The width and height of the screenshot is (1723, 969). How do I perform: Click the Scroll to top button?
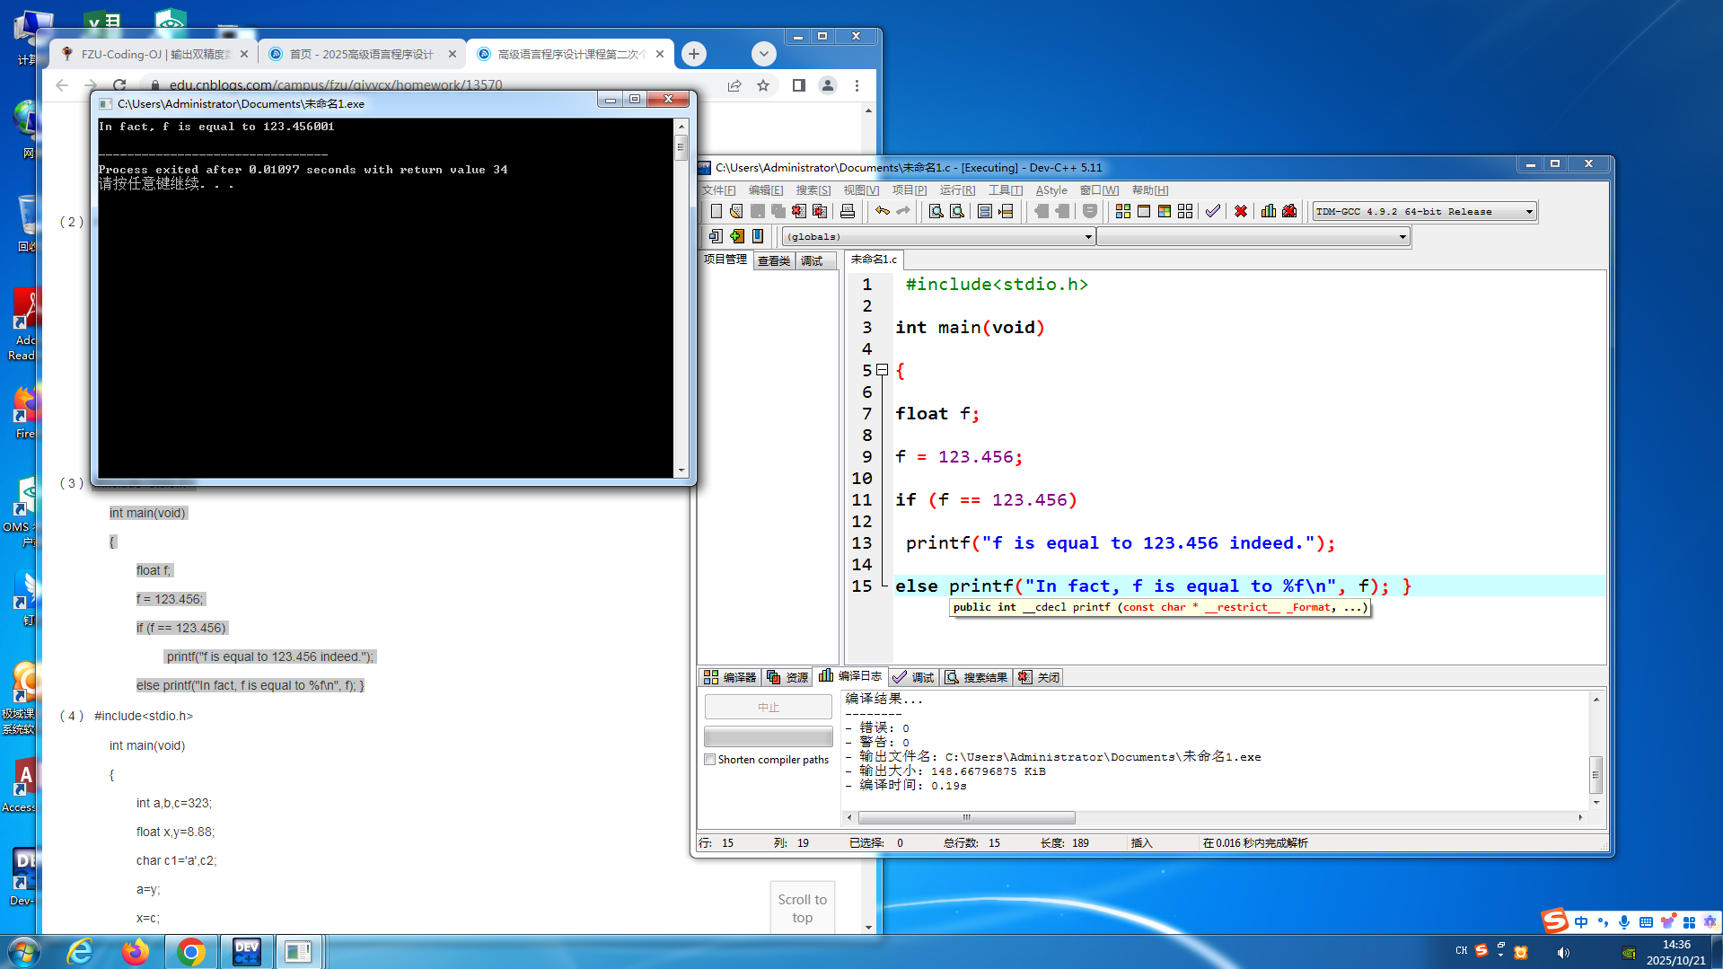[803, 908]
